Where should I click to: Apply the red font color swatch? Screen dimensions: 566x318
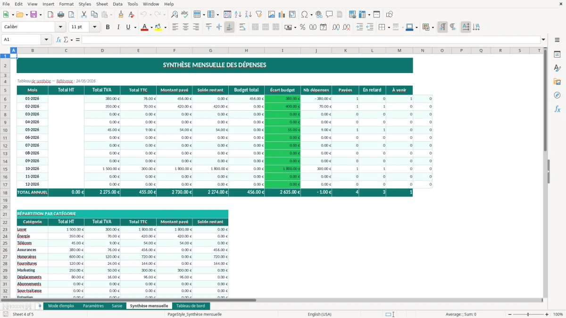point(144,27)
